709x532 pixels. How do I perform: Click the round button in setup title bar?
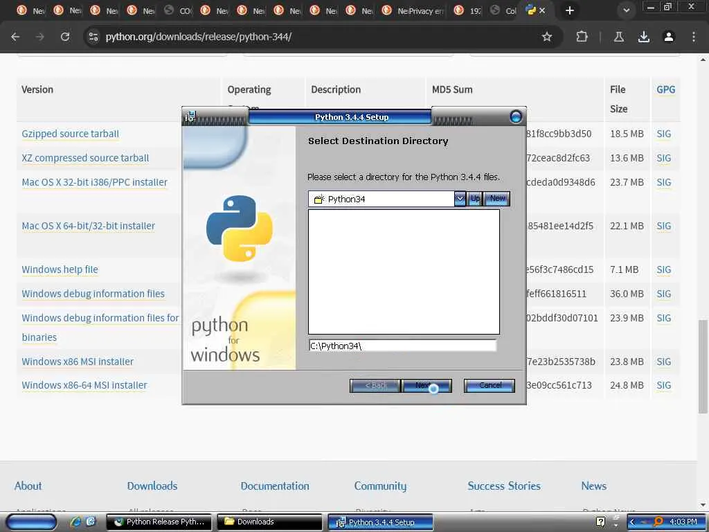click(515, 116)
